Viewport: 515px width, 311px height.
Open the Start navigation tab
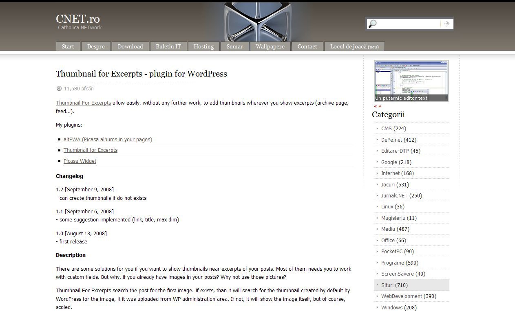tap(68, 46)
